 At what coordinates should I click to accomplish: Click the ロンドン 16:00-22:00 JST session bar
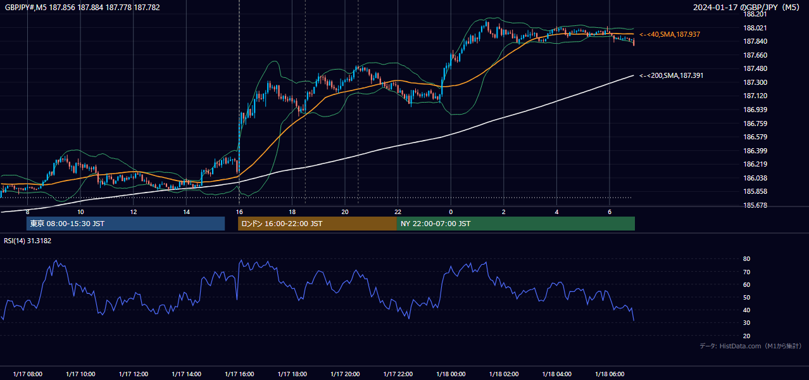(x=317, y=224)
